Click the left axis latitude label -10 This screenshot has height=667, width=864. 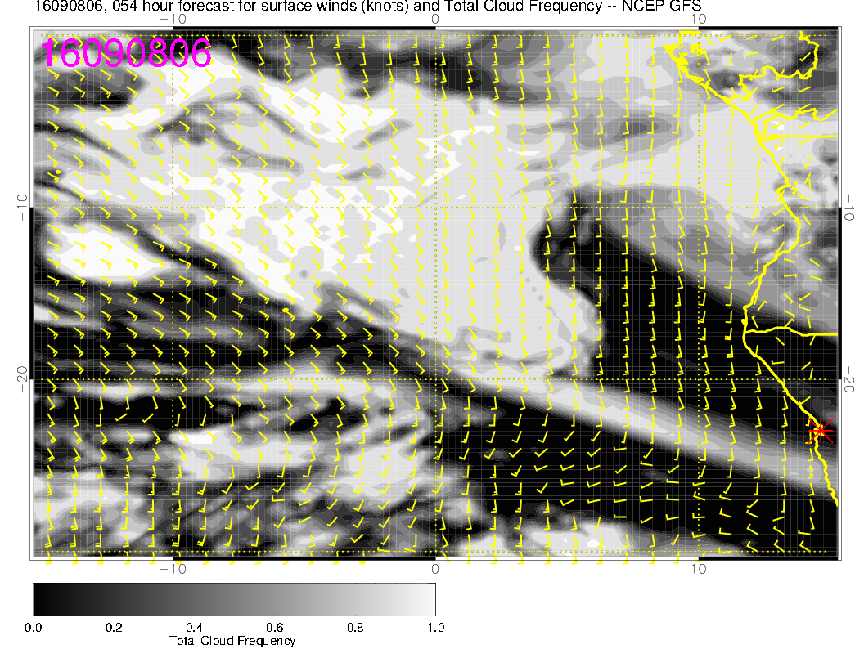[22, 206]
